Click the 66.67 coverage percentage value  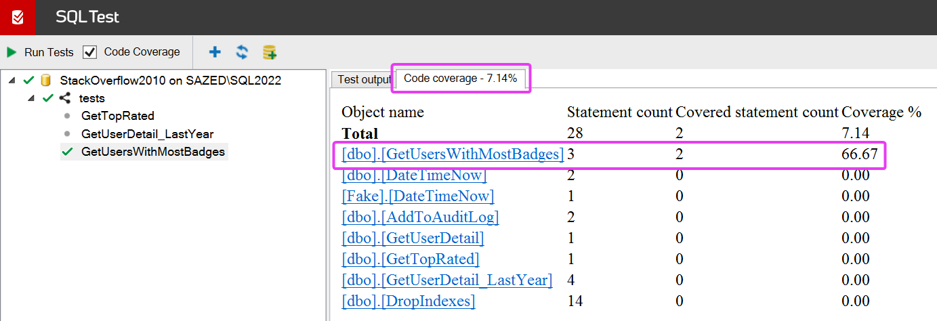point(860,154)
